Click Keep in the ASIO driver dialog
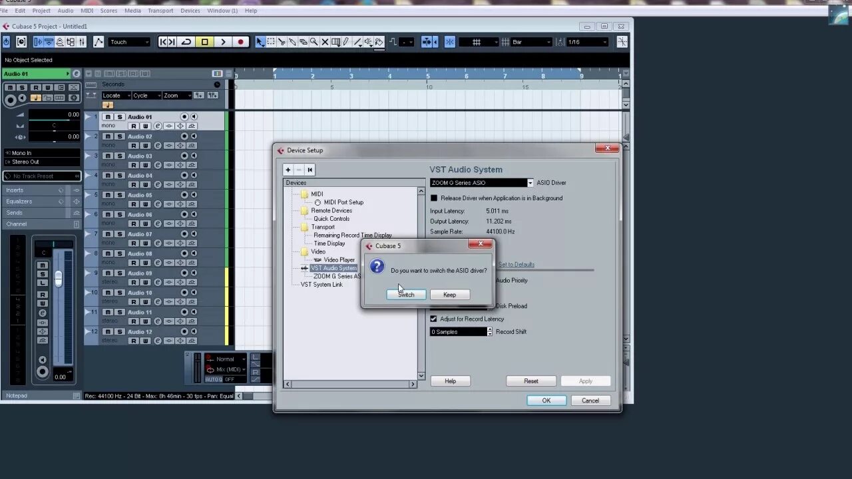 [450, 295]
